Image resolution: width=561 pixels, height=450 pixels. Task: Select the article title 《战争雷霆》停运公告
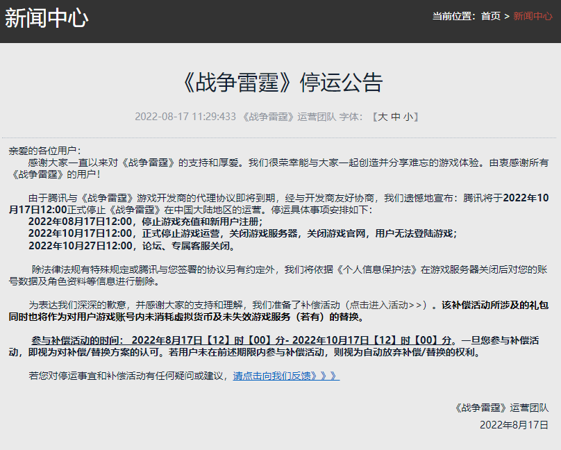(283, 83)
